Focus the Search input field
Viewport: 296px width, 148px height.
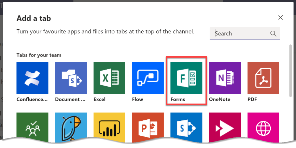[x=245, y=33]
